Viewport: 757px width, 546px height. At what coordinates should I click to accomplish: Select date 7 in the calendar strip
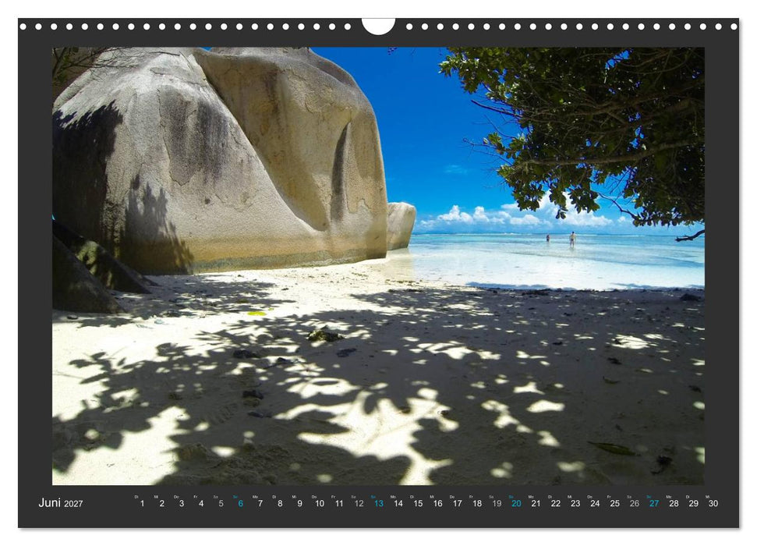point(260,503)
